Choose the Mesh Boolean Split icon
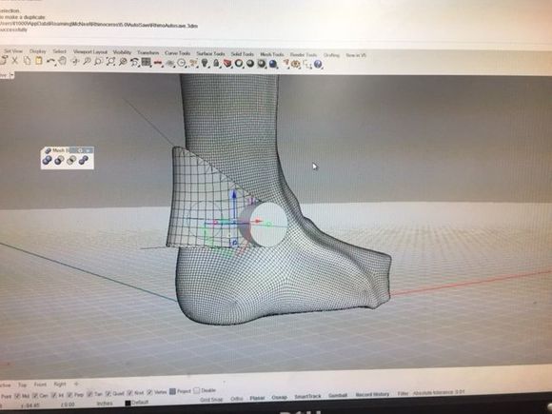The image size is (552, 414). click(x=84, y=161)
